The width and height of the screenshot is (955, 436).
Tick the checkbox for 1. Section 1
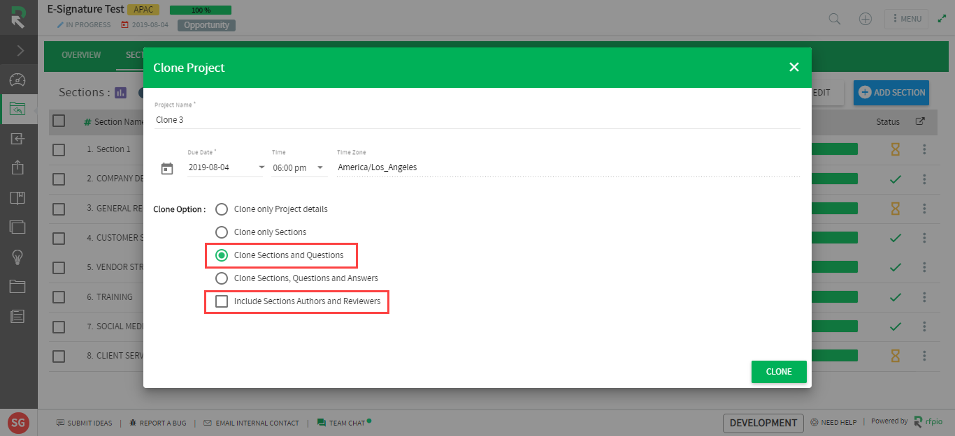pyautogui.click(x=59, y=149)
